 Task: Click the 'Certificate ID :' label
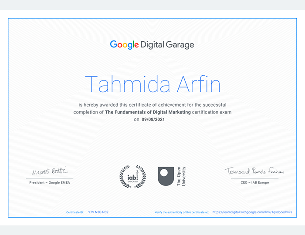coord(75,212)
